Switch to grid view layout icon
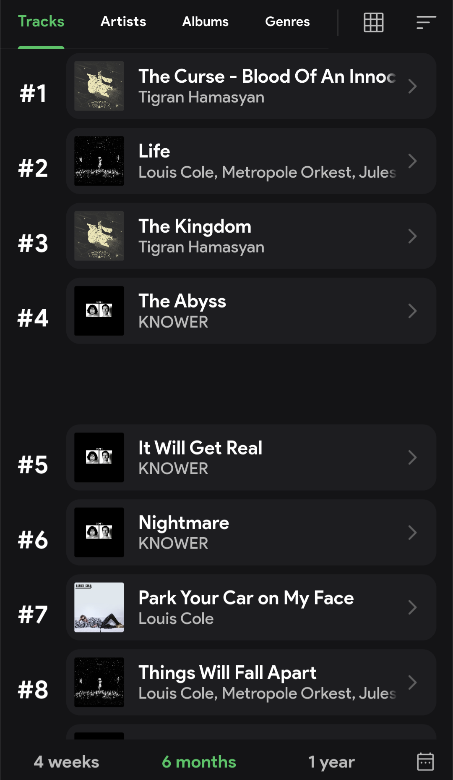 pos(373,22)
